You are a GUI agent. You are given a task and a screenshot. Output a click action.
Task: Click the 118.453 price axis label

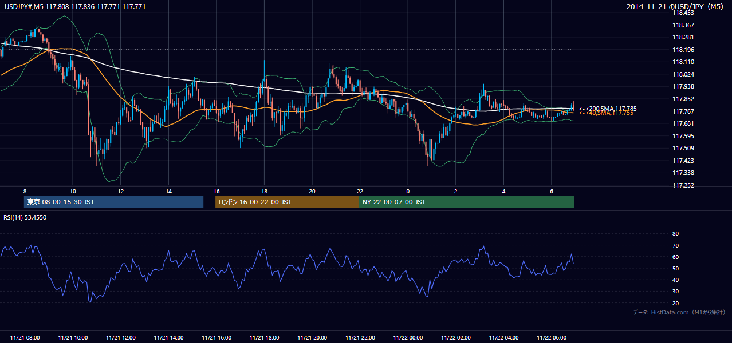(x=683, y=13)
